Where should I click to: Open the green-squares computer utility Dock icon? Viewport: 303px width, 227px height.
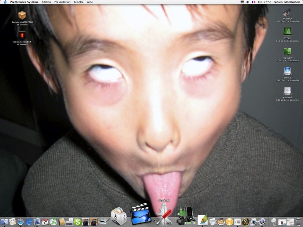pos(186,216)
